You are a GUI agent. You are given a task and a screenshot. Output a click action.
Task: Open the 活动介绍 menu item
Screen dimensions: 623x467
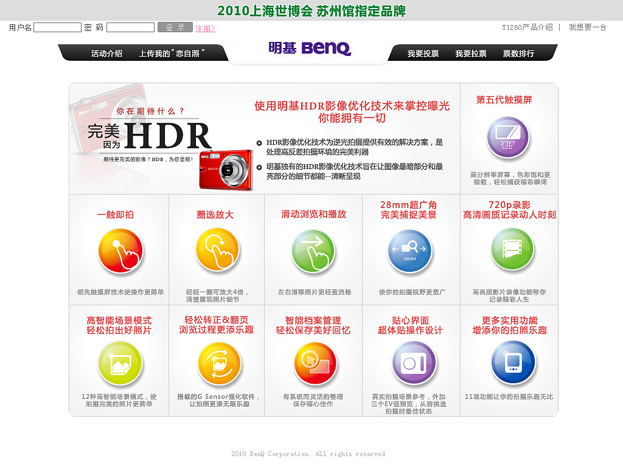(x=106, y=54)
